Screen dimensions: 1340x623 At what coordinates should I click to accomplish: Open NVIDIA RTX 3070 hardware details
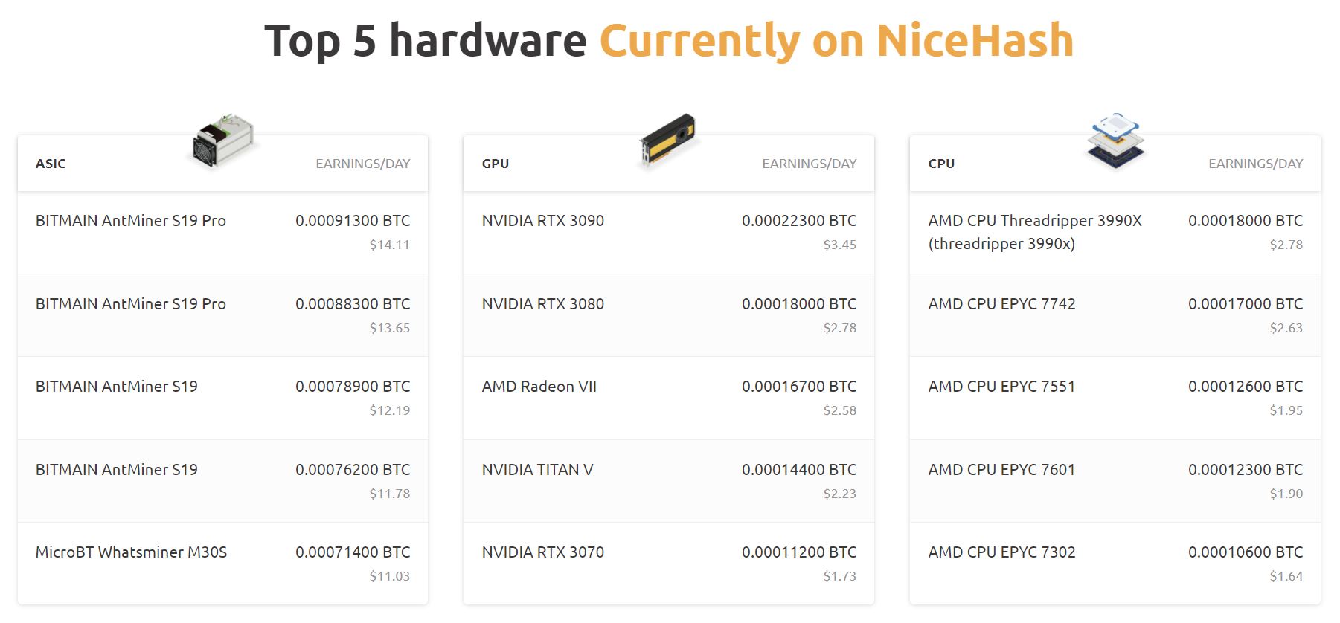tap(543, 552)
